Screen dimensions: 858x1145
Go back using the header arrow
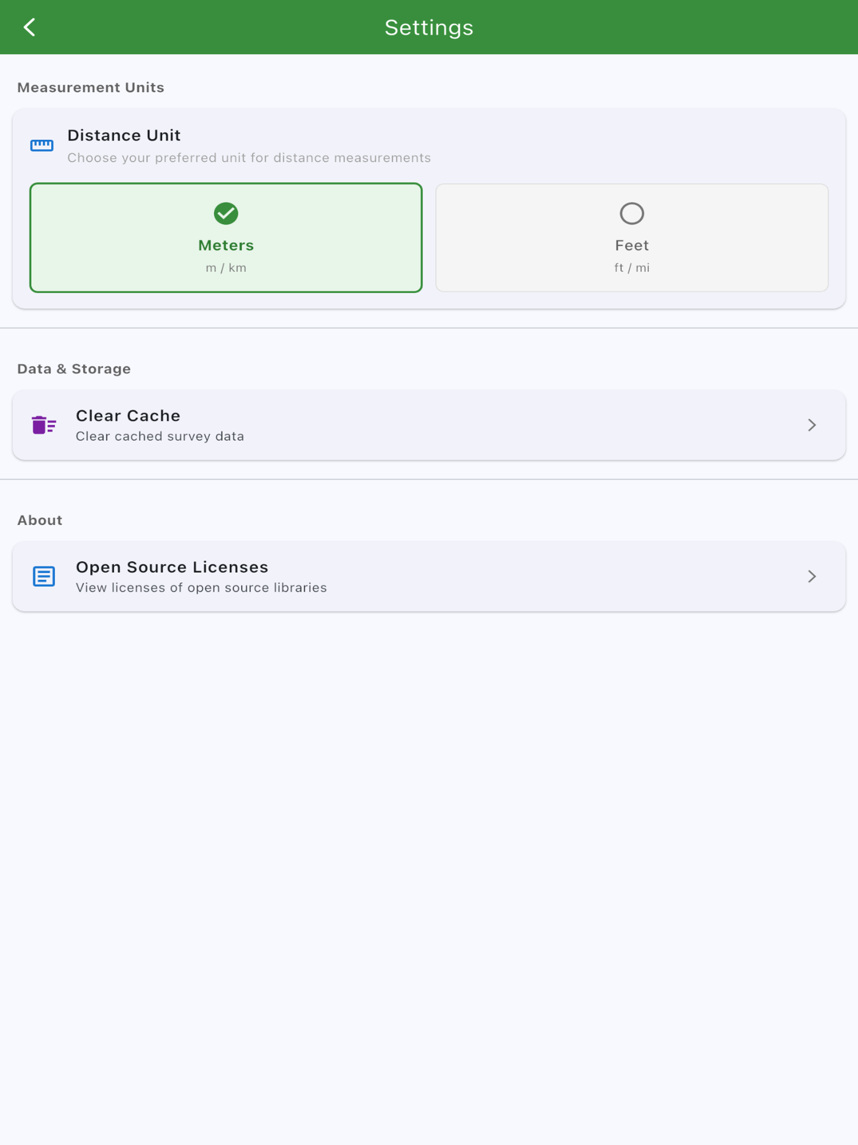coord(29,27)
